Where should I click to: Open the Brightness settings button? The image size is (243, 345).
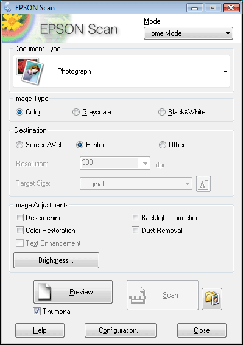coord(56,260)
